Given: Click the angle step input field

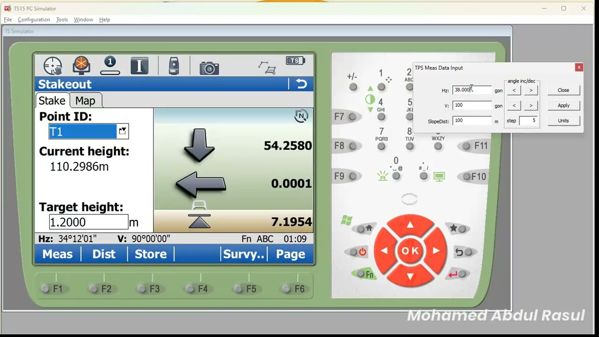Looking at the screenshot, I should (x=528, y=121).
